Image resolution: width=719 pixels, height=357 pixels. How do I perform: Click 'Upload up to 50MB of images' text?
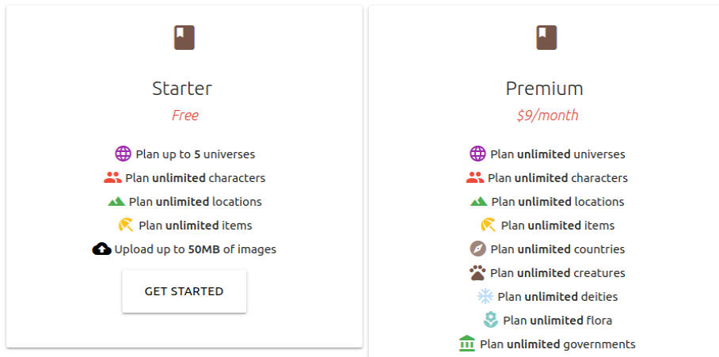[x=195, y=249]
